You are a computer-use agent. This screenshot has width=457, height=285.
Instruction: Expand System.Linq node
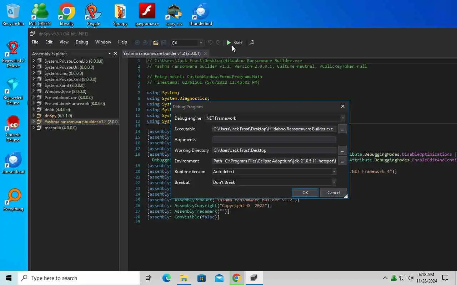coord(34,73)
